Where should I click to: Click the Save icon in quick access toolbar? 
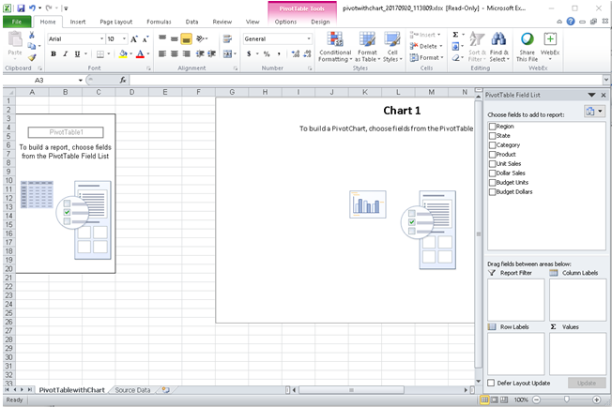pos(20,7)
